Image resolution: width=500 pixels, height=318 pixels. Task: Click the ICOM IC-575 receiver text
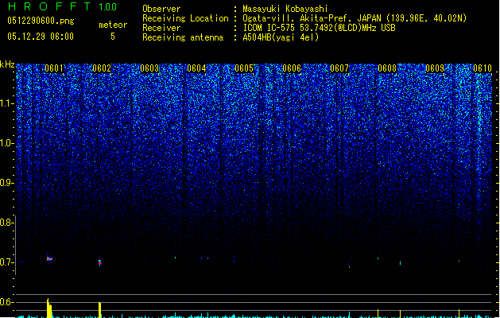[x=319, y=28]
